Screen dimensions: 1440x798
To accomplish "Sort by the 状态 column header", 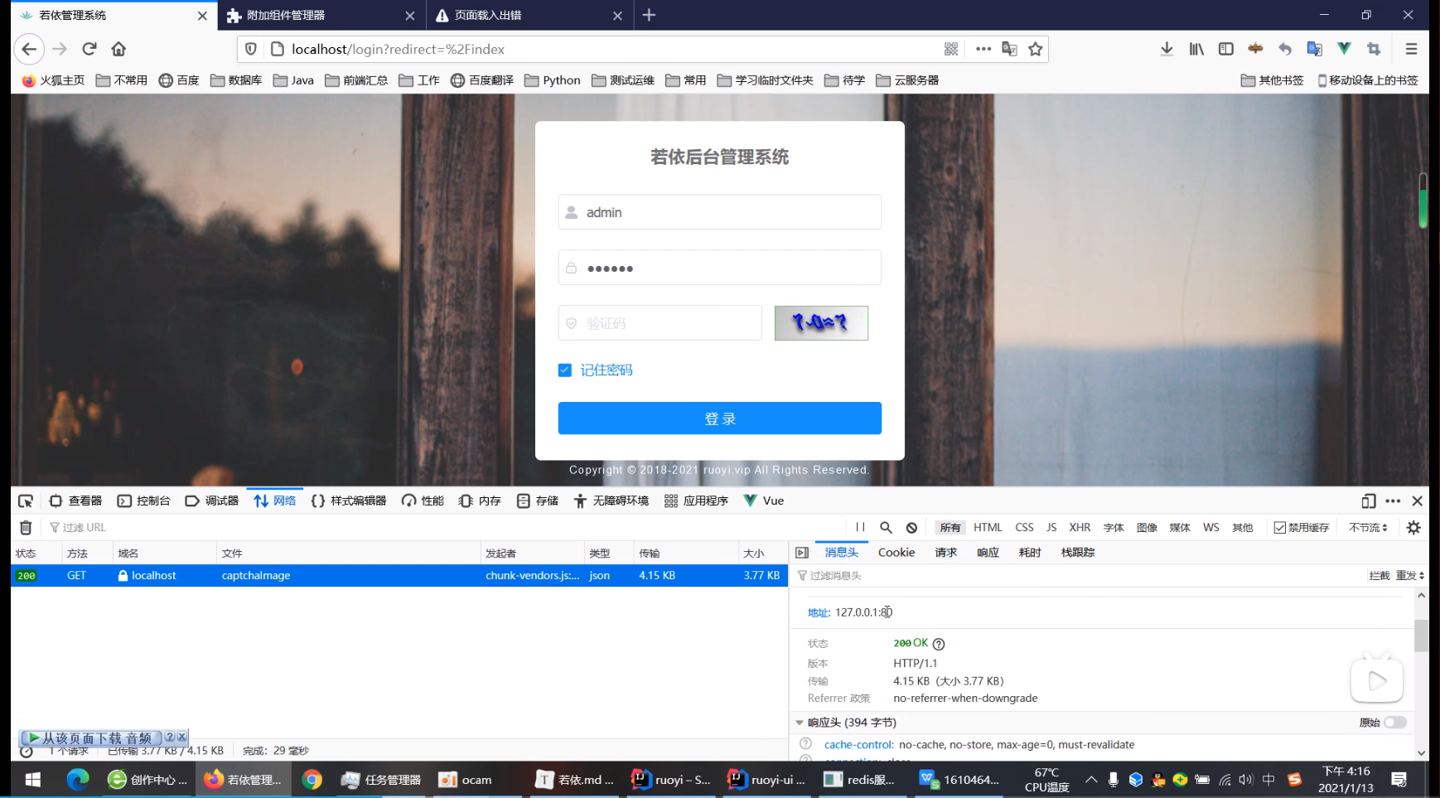I will 36,553.
